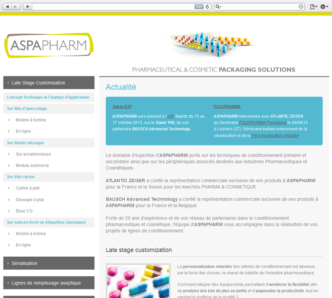
Task: Select Découpe à plat link
Action: pos(30,200)
